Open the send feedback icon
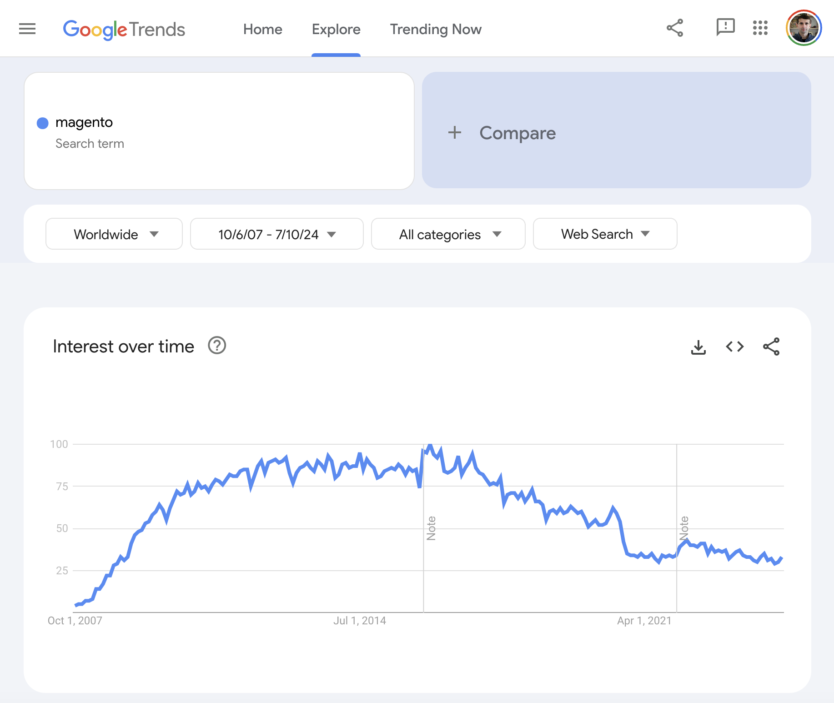 click(725, 28)
